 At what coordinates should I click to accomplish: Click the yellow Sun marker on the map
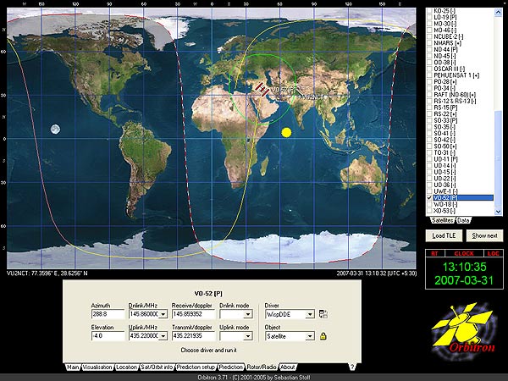286,132
